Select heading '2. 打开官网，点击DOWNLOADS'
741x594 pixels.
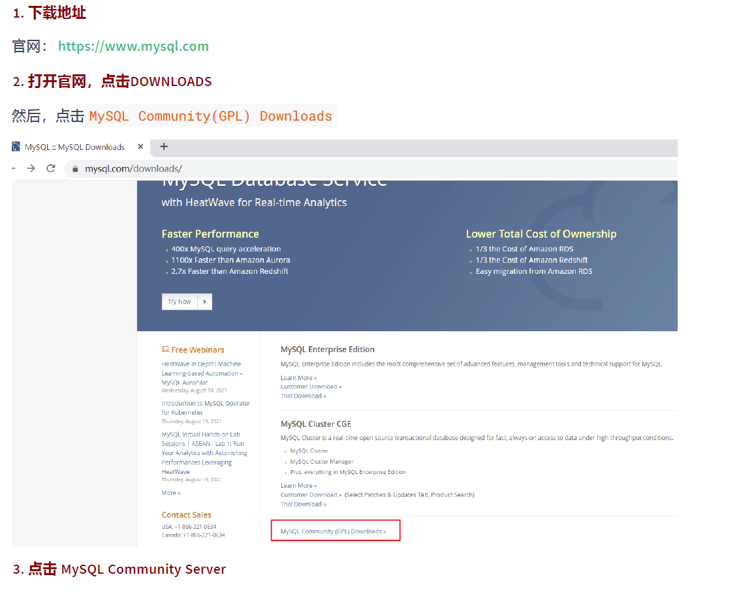112,82
